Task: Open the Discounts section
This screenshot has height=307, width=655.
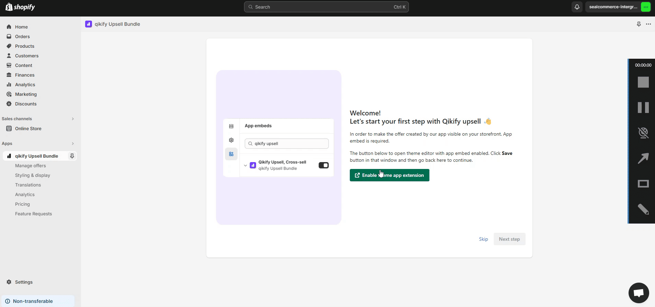Action: [26, 104]
